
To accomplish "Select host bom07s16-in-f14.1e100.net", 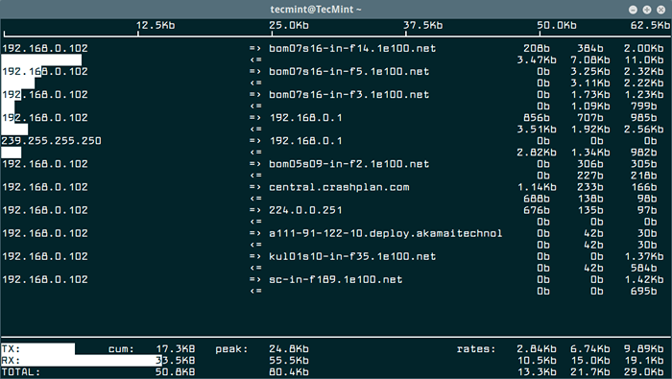I will 352,48.
